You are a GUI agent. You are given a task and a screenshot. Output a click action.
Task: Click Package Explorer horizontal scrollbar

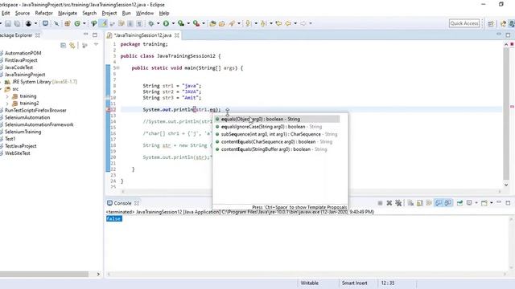[x=44, y=274]
